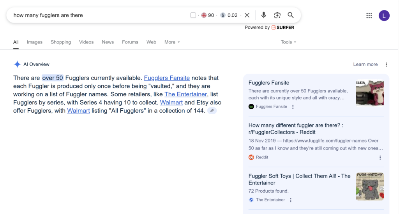Click the Reddit favicon
The image size is (399, 214).
pyautogui.click(x=251, y=157)
